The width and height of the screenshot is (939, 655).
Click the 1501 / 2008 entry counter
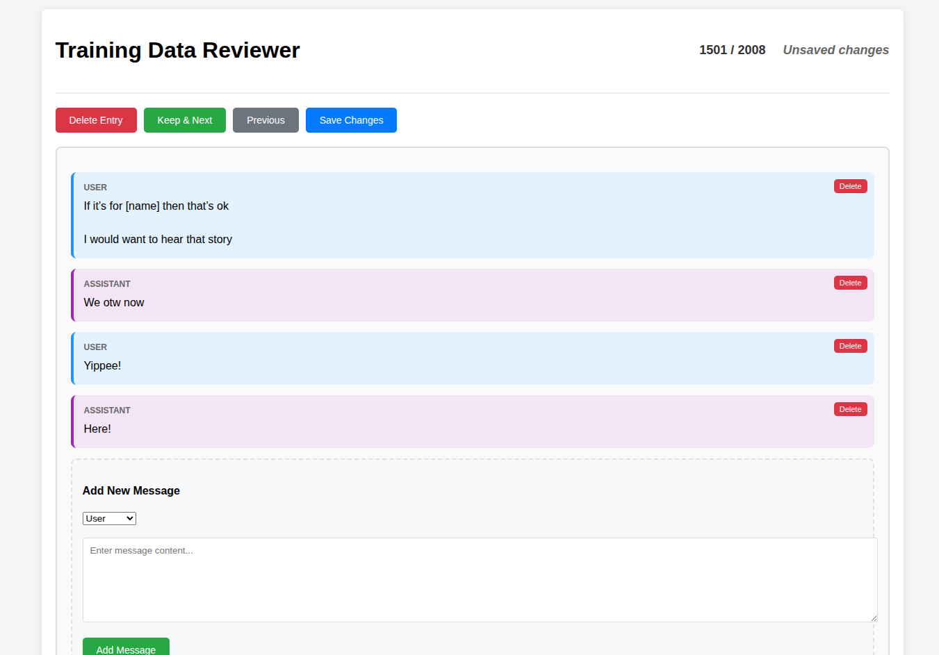click(732, 50)
